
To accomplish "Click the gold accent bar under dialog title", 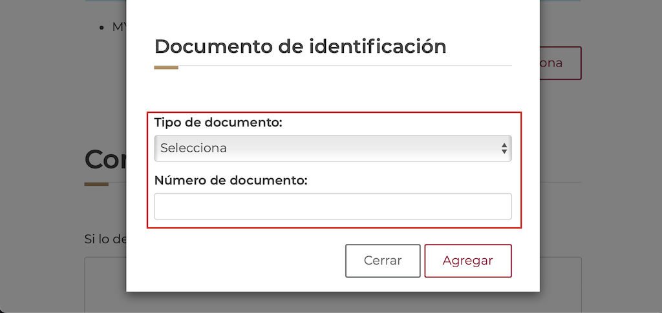I will (x=166, y=67).
